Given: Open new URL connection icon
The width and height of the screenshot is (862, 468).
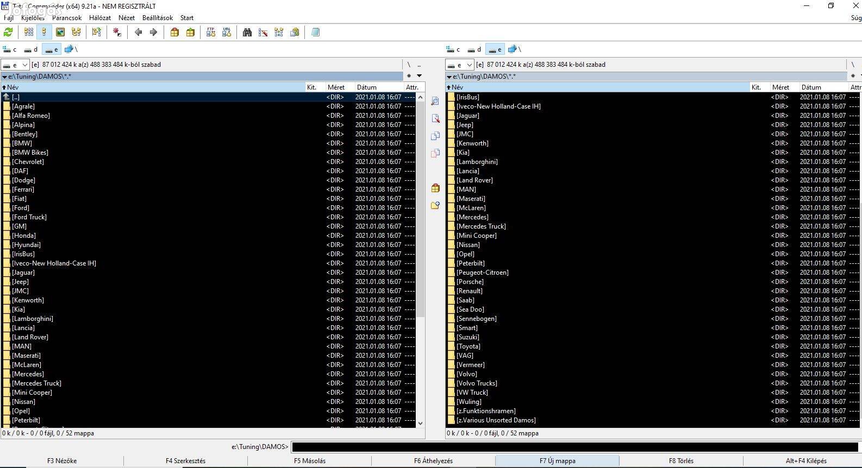Looking at the screenshot, I should (x=227, y=33).
